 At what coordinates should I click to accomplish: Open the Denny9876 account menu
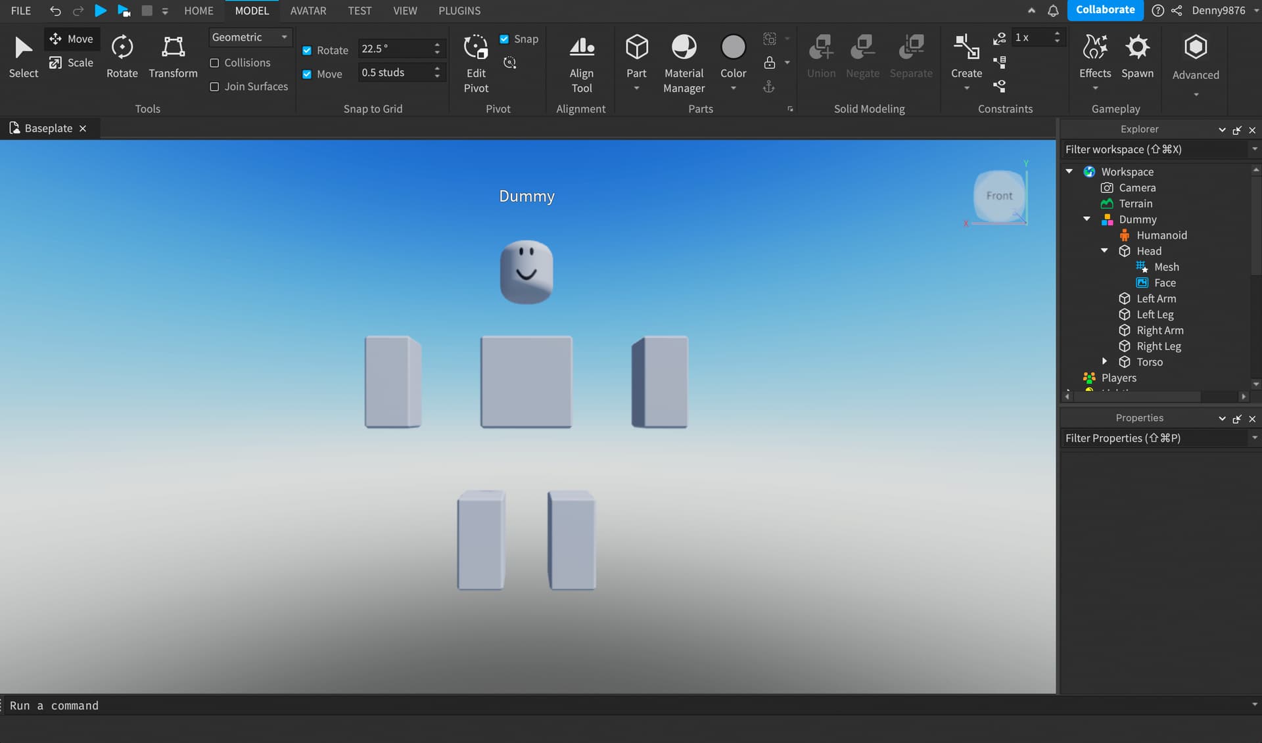click(1224, 11)
